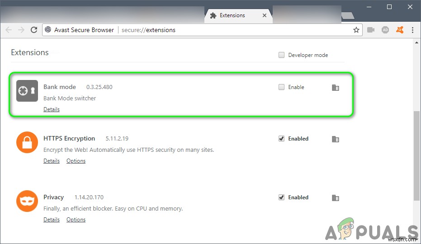Click the Bank mode extension icon
421x244 pixels.
click(27, 91)
